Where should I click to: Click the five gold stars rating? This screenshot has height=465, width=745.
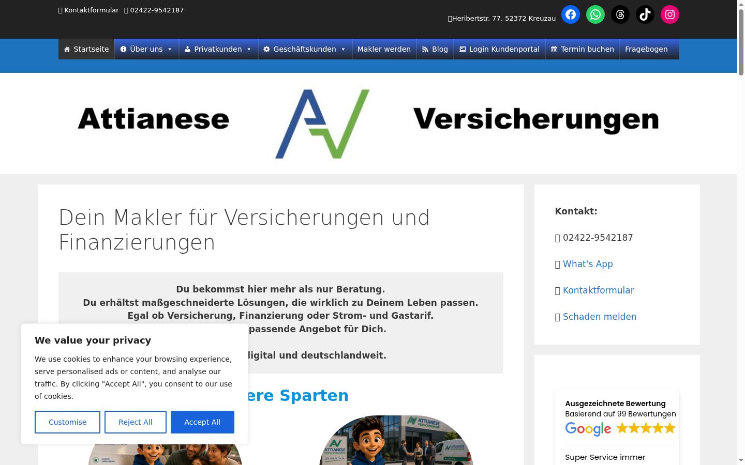646,428
